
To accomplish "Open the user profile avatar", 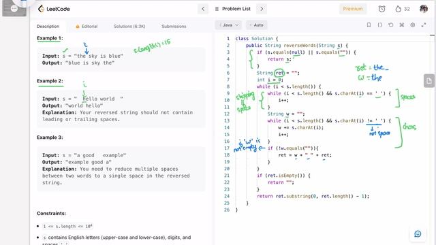I will [x=424, y=9].
